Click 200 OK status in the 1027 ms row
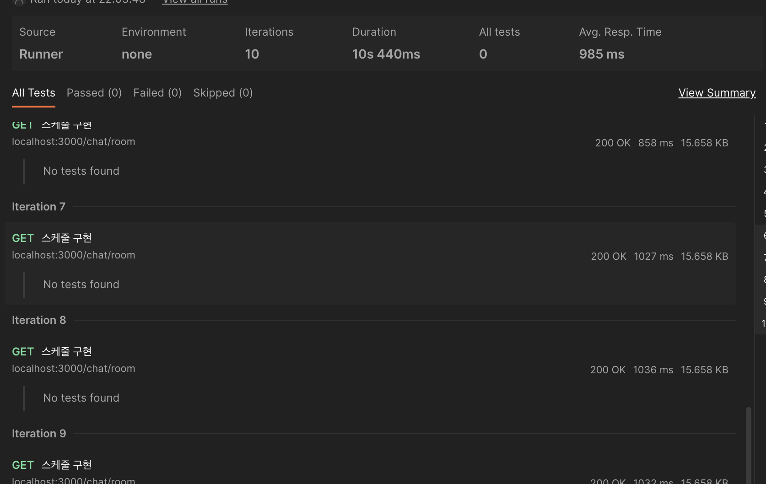This screenshot has width=766, height=484. pyautogui.click(x=609, y=257)
